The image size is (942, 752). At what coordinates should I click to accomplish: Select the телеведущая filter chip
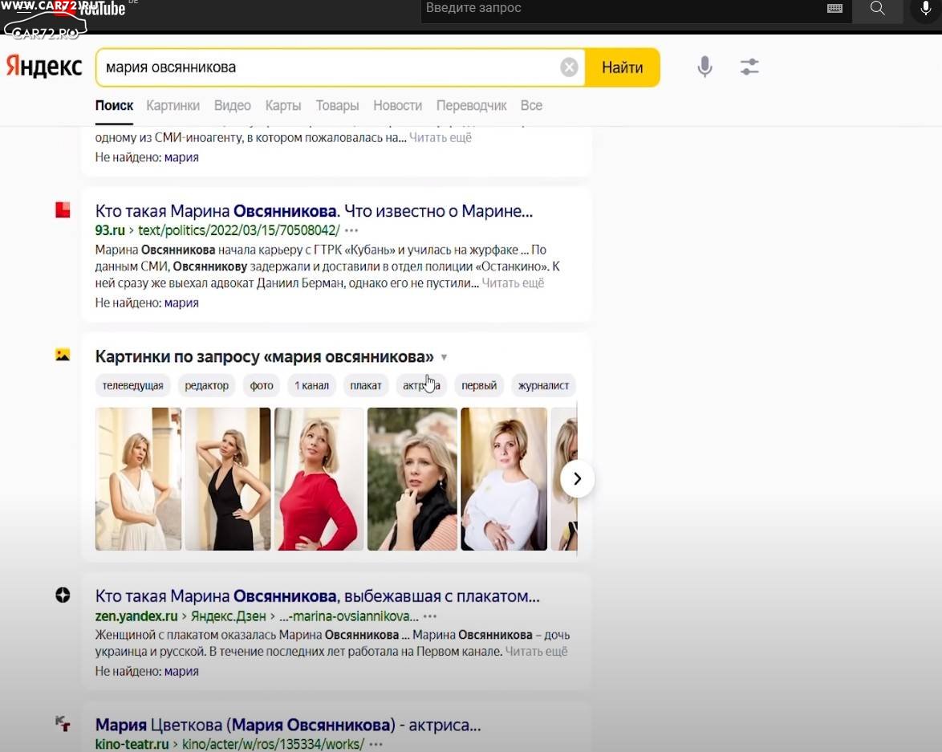coord(132,385)
